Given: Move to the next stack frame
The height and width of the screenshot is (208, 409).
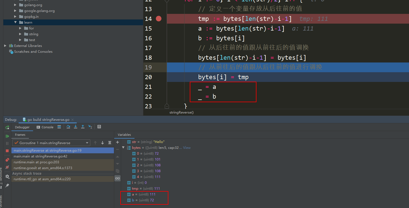Looking at the screenshot, I should tap(103, 143).
